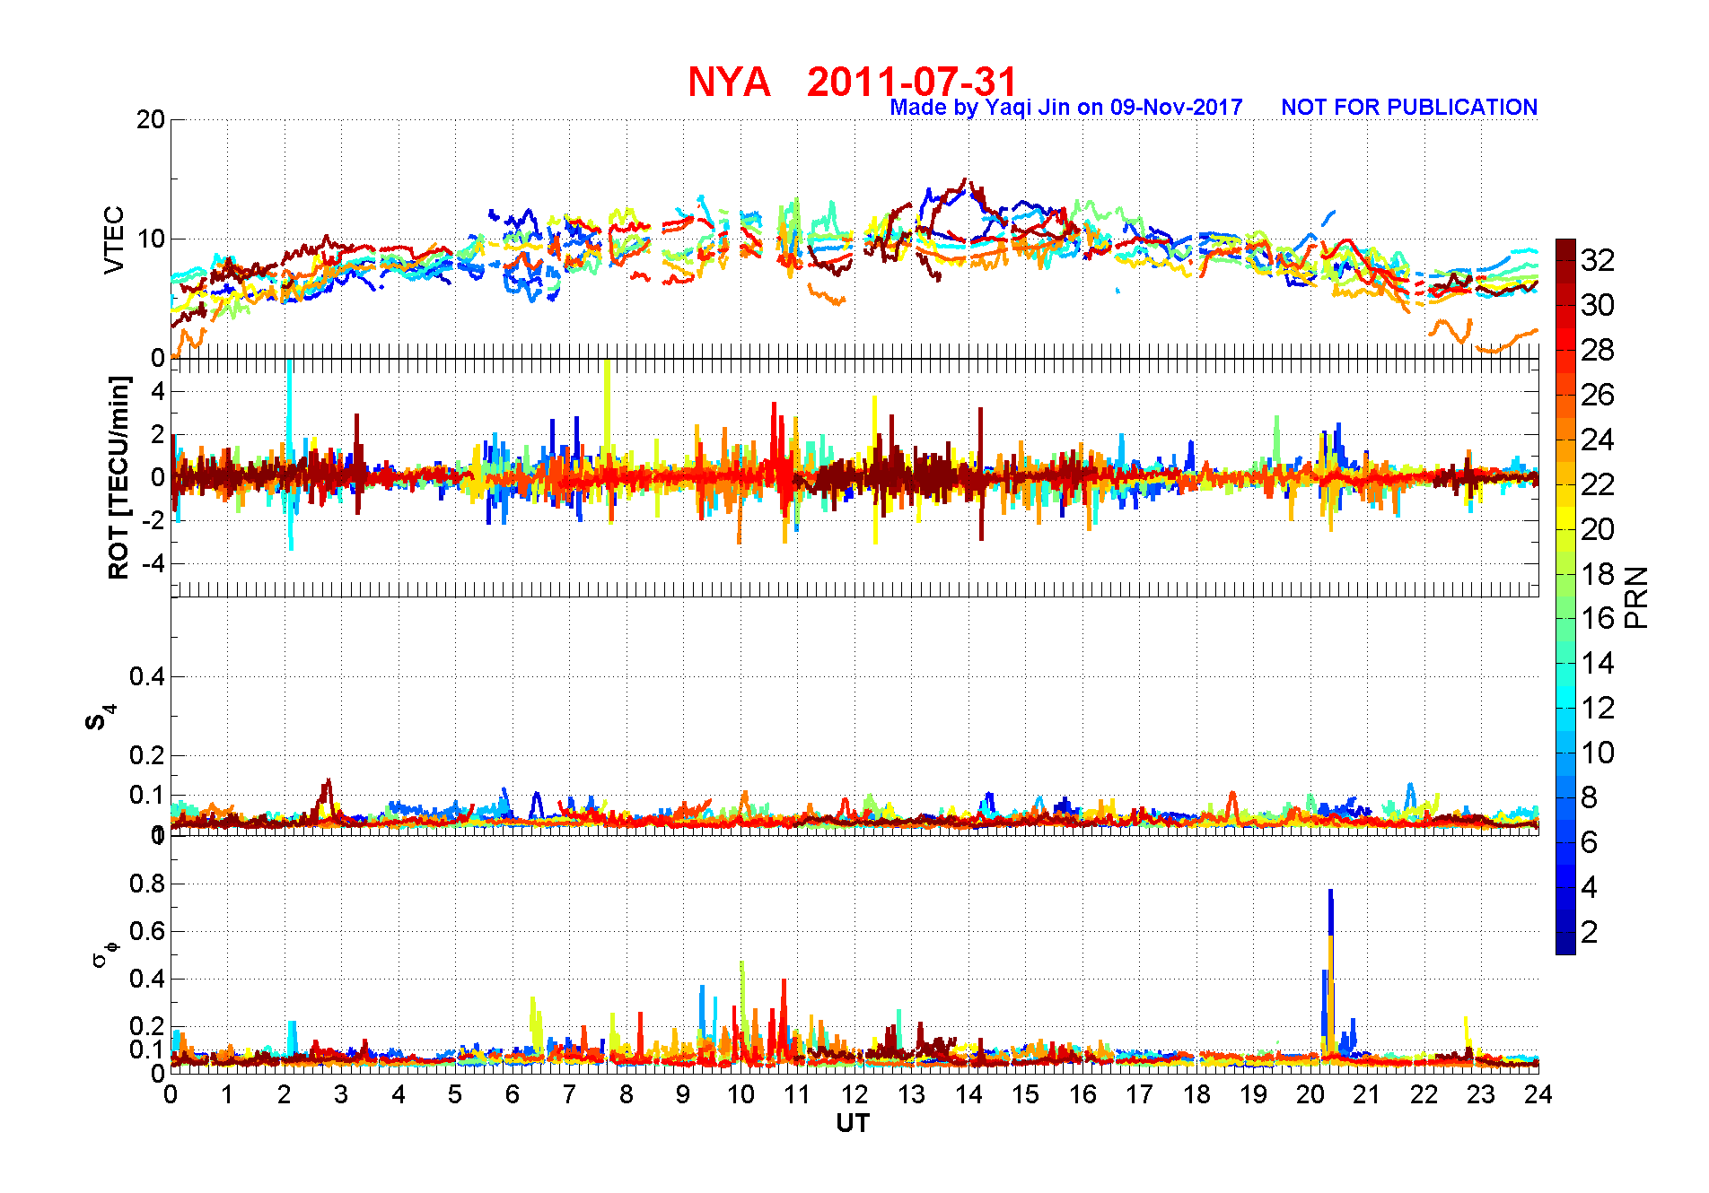Click the colorbar tick label "14"
1709x1193 pixels.
click(1598, 663)
